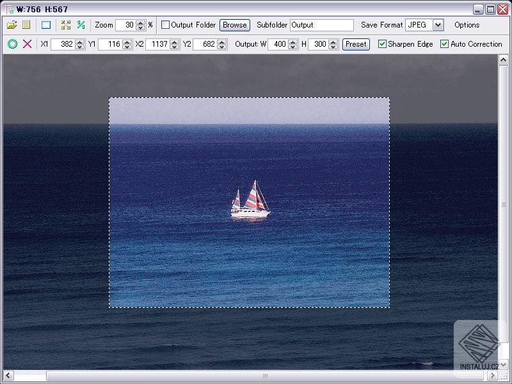
Task: Decrease Output height with down arrow
Action: [333, 47]
